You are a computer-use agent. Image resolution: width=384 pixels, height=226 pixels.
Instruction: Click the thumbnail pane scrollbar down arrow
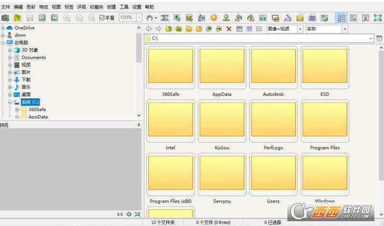point(381,214)
